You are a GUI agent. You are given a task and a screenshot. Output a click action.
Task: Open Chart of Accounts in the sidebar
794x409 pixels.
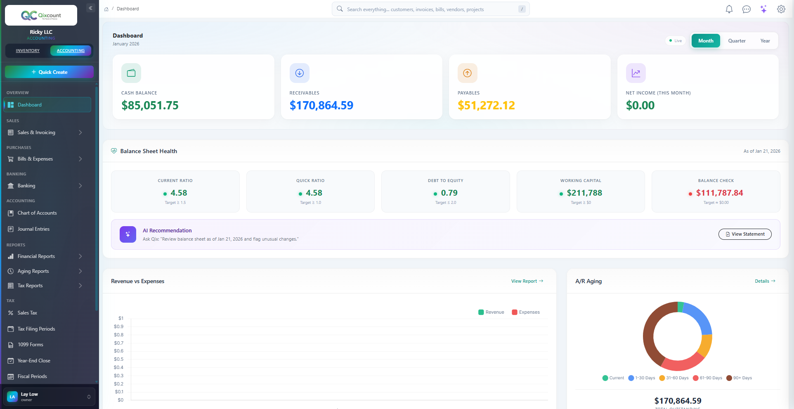pos(37,213)
